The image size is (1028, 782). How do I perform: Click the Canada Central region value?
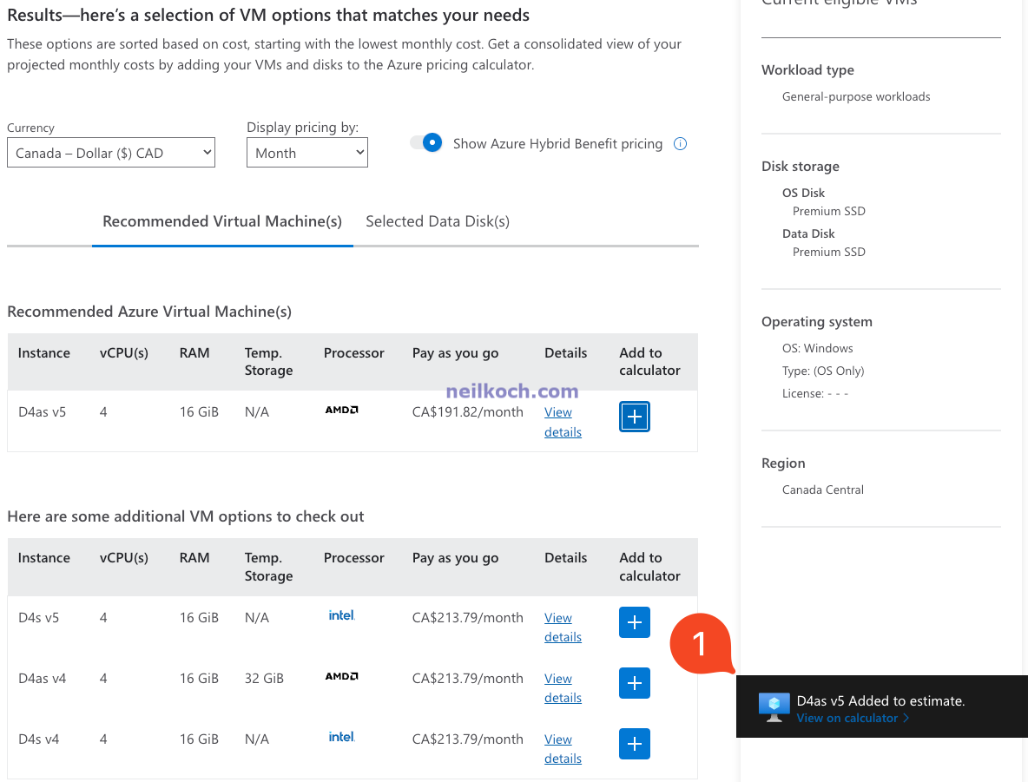(823, 490)
